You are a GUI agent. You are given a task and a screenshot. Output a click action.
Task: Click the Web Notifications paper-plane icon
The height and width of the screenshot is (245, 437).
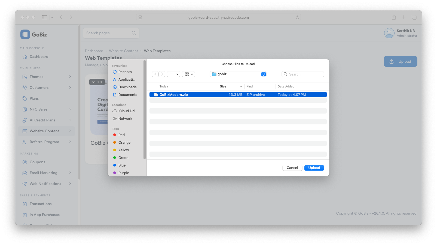click(25, 184)
